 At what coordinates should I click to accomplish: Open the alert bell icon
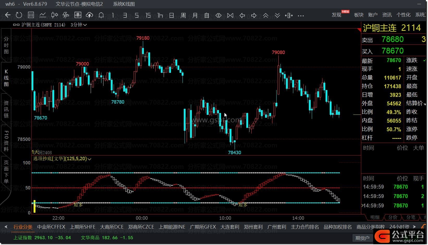coord(101,15)
